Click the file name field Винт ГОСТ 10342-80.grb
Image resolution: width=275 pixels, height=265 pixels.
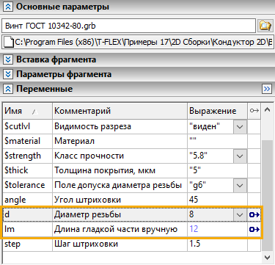click(129, 26)
